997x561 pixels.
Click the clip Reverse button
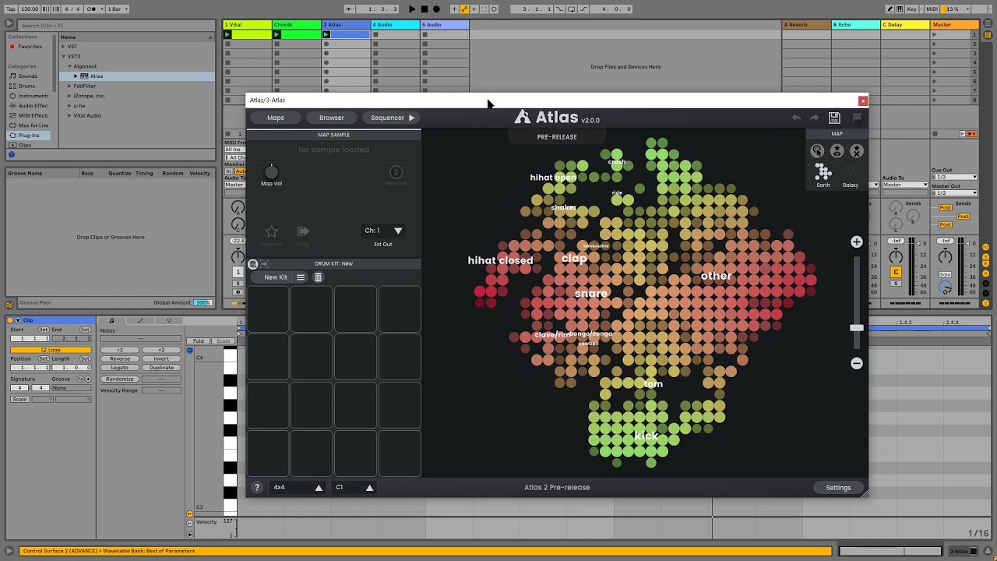[120, 359]
